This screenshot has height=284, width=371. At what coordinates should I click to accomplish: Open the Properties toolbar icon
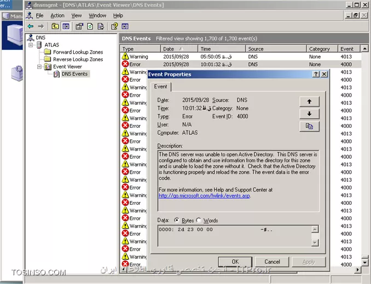click(x=79, y=26)
